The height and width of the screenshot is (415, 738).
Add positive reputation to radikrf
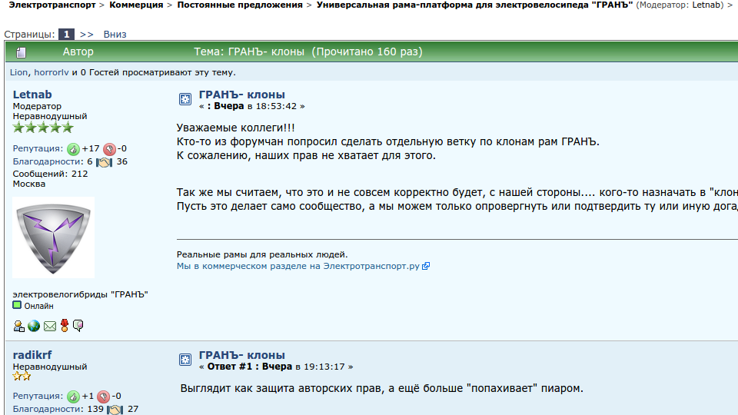click(x=73, y=397)
